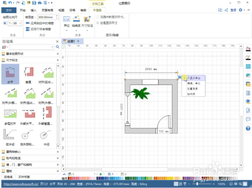252x188 pixels.
Task: Choose 延长线 in the popup menu
Action: (194, 94)
